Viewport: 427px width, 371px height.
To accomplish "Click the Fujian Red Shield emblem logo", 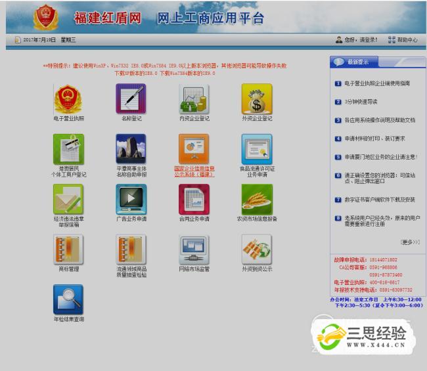I will 46,17.
